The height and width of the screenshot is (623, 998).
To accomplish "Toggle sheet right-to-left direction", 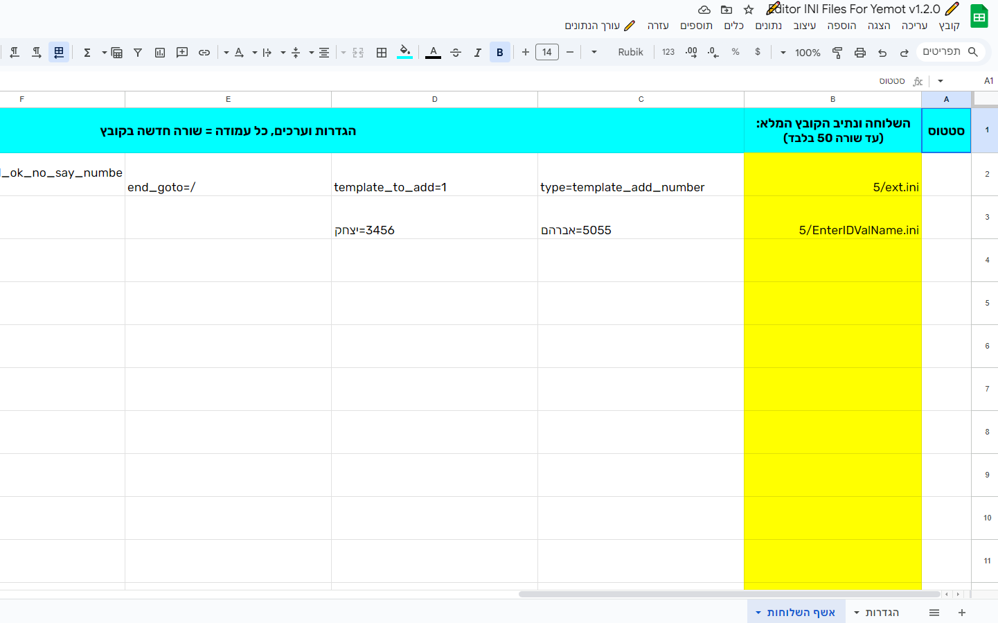I will click(x=59, y=52).
